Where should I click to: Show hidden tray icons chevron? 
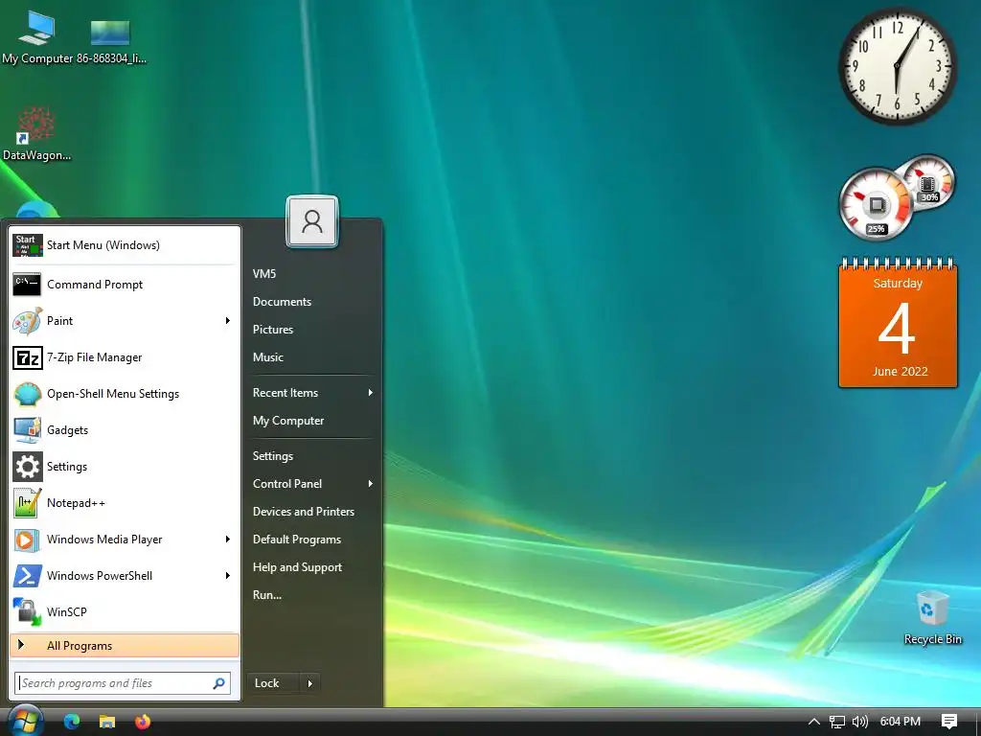(814, 722)
